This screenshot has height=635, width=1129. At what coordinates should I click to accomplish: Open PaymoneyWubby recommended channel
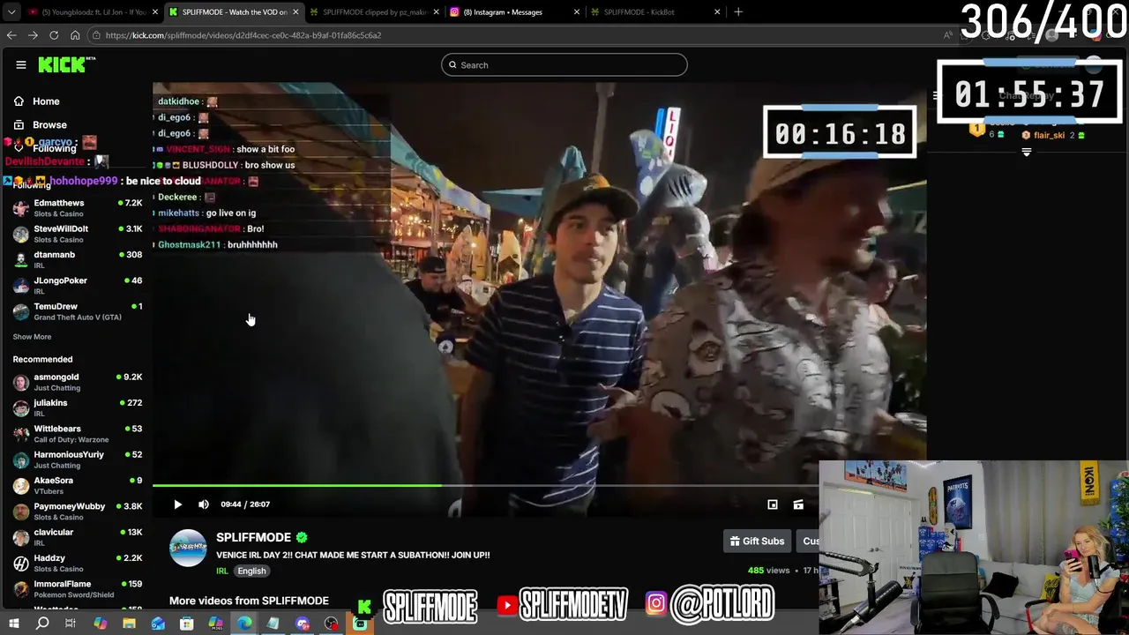[x=78, y=512]
